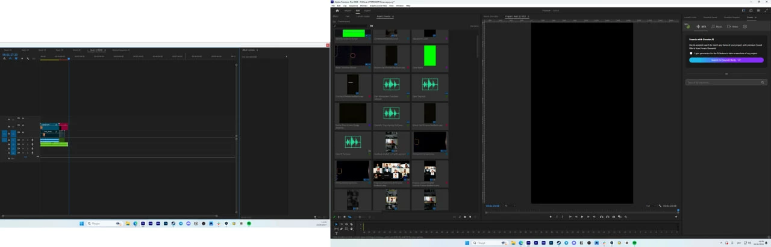Enable AI screenshot permission checkbox
771x247 pixels.
coord(691,53)
